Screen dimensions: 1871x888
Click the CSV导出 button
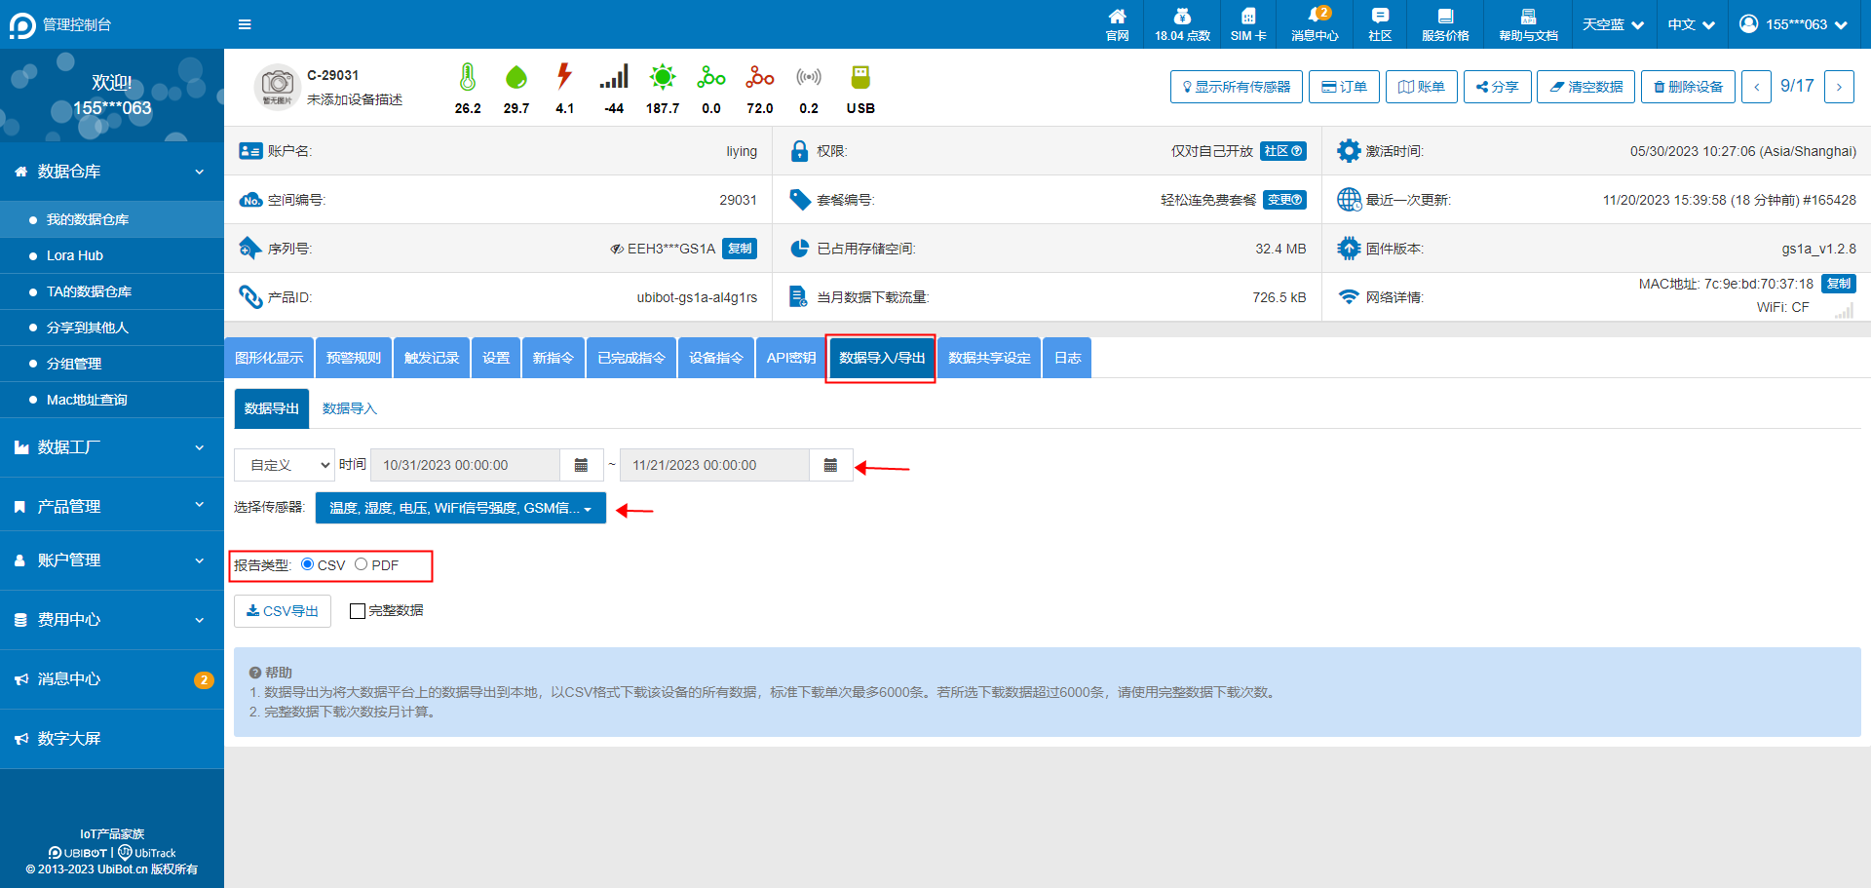pos(283,611)
